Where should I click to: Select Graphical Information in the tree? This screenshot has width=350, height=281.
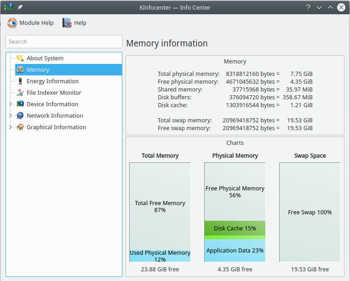coord(56,127)
